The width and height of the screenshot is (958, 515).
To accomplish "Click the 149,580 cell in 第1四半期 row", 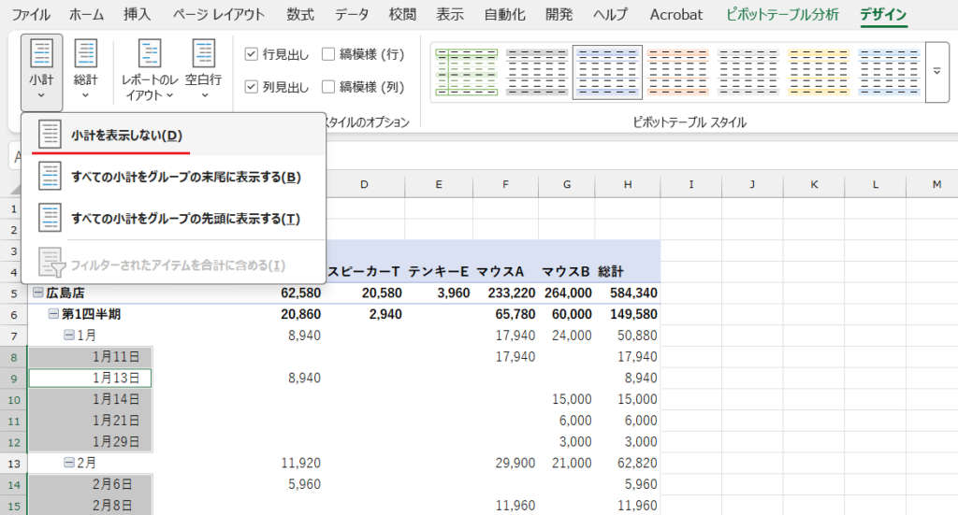I will [x=628, y=314].
